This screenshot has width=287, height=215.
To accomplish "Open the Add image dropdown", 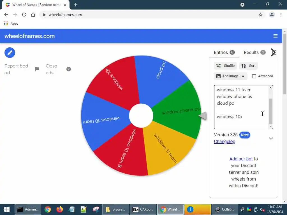I will point(230,76).
